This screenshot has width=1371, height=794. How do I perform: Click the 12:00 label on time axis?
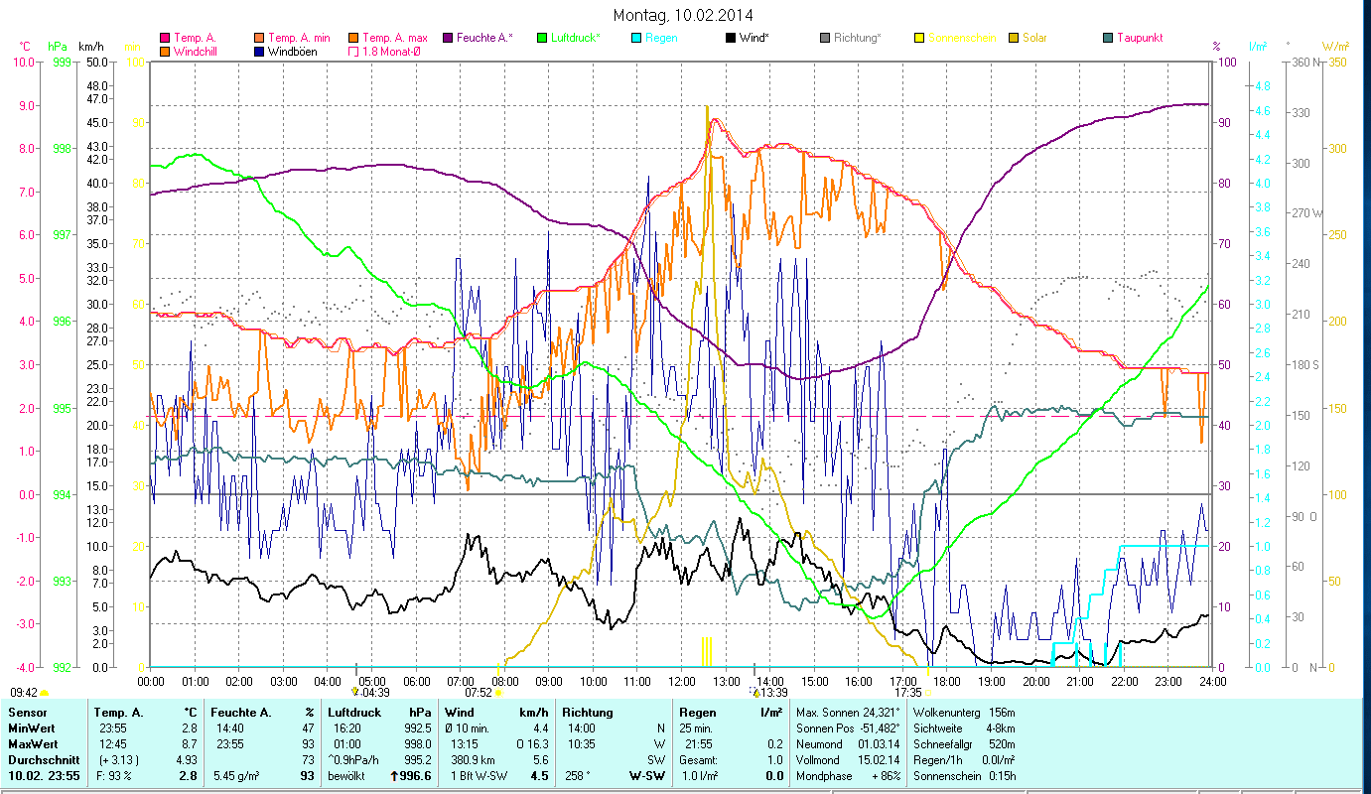(682, 681)
